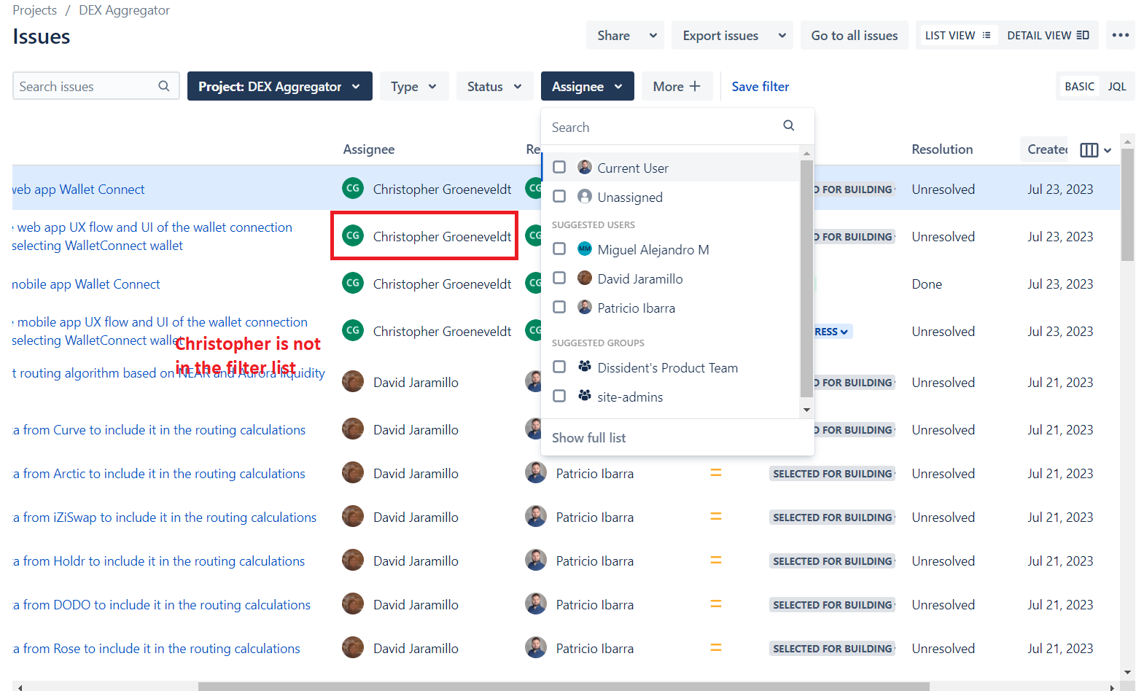Expand the Export issues dropdown
This screenshot has height=691, width=1136.
[x=731, y=34]
